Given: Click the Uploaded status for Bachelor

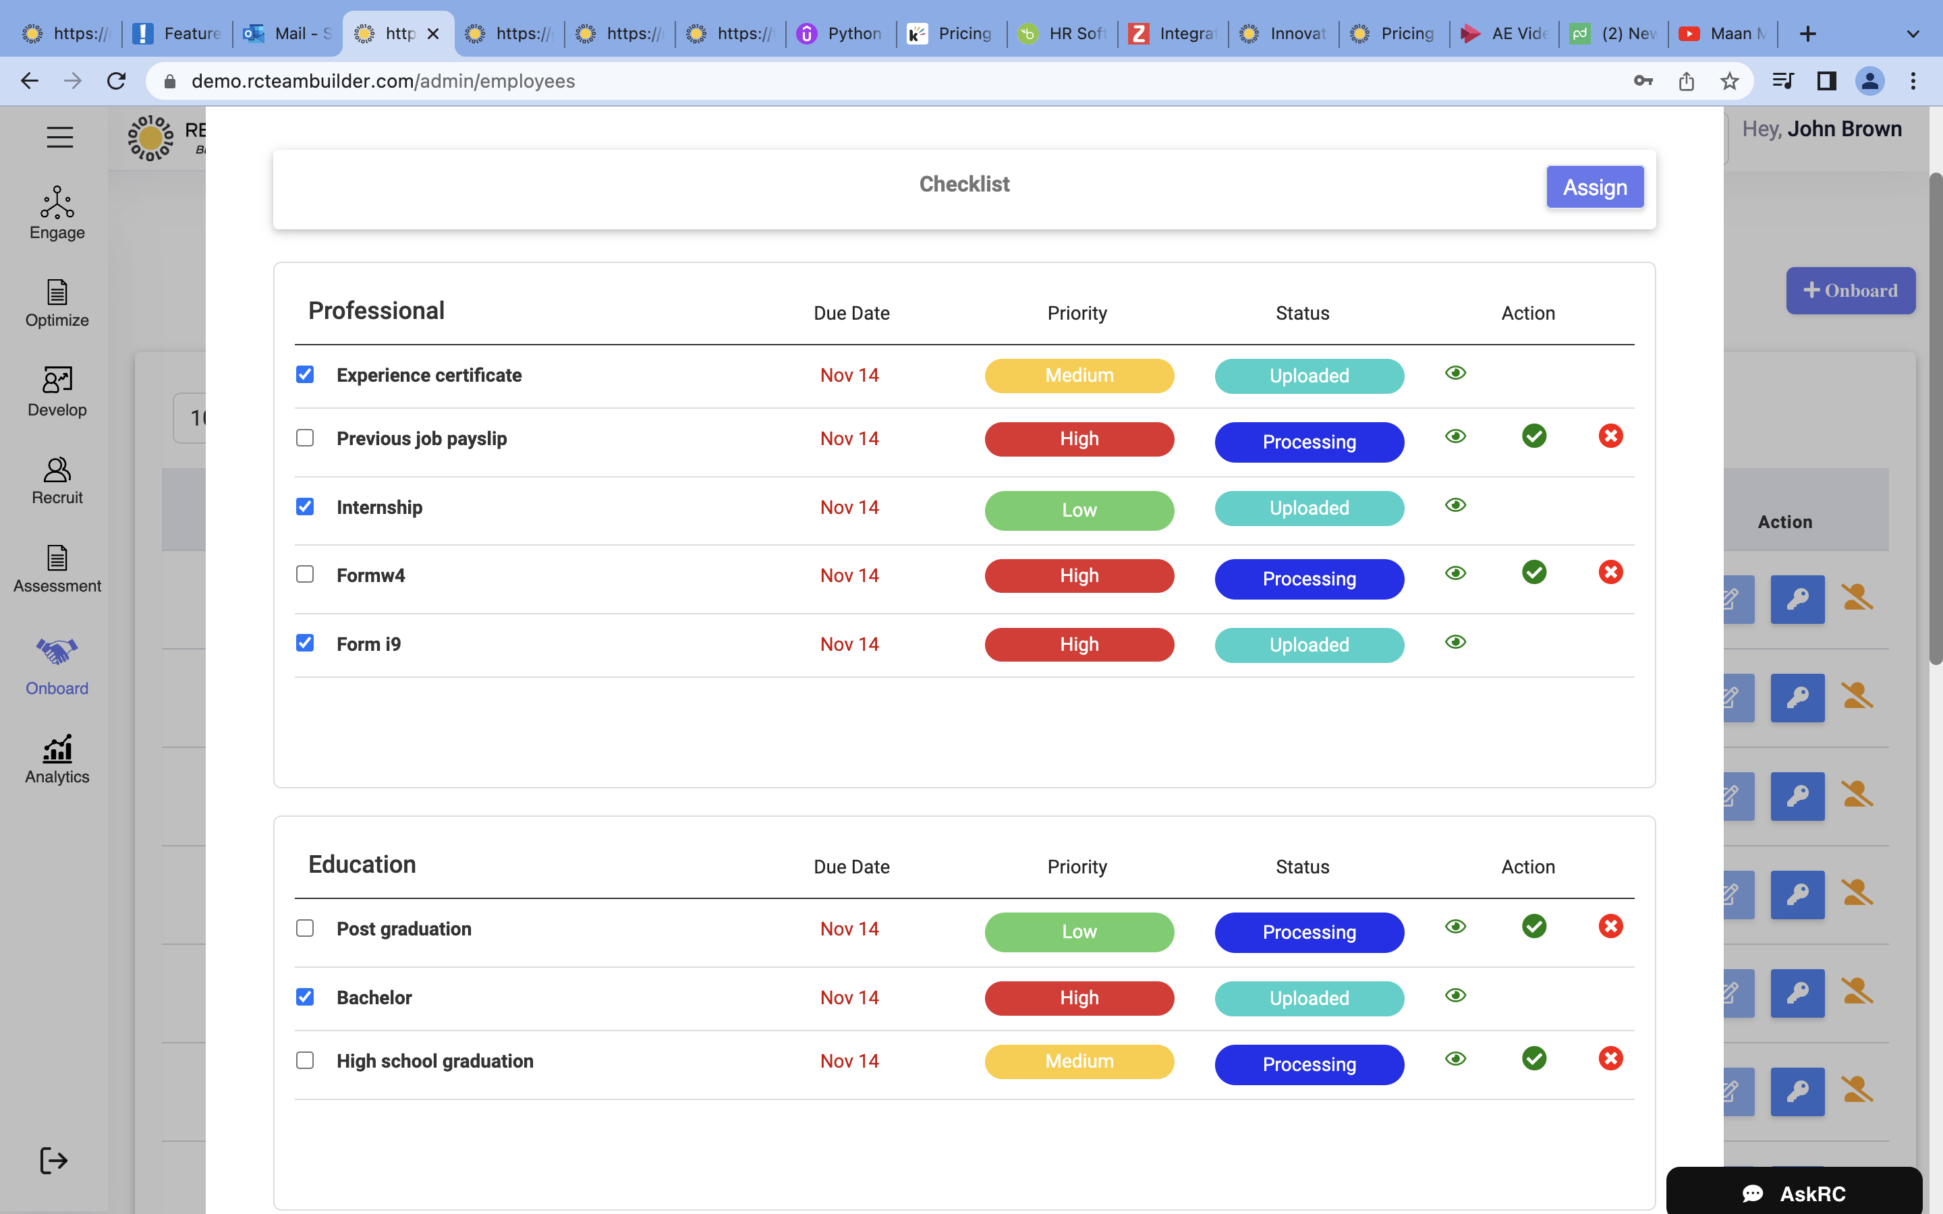Looking at the screenshot, I should 1309,998.
